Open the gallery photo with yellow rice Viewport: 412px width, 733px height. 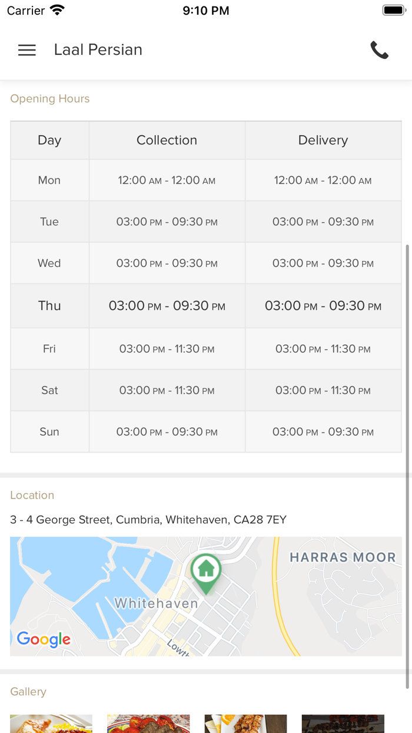(51, 724)
